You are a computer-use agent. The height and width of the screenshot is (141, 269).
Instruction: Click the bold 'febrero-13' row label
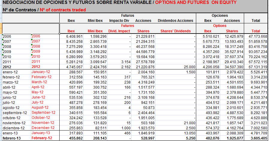coord(12,138)
